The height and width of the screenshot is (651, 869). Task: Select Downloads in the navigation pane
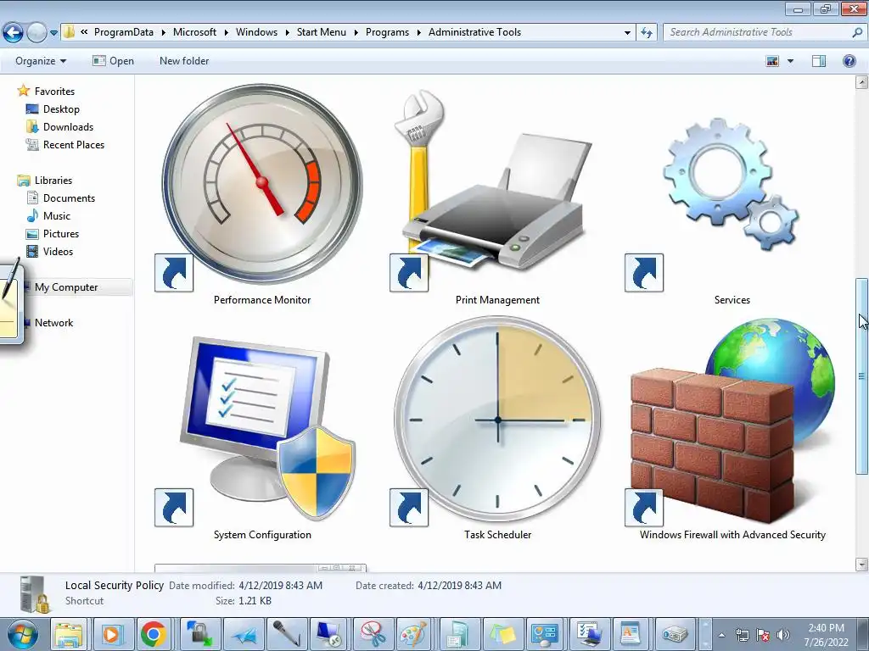(68, 127)
